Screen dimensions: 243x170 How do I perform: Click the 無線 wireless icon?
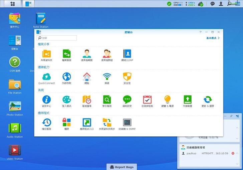(x=107, y=77)
